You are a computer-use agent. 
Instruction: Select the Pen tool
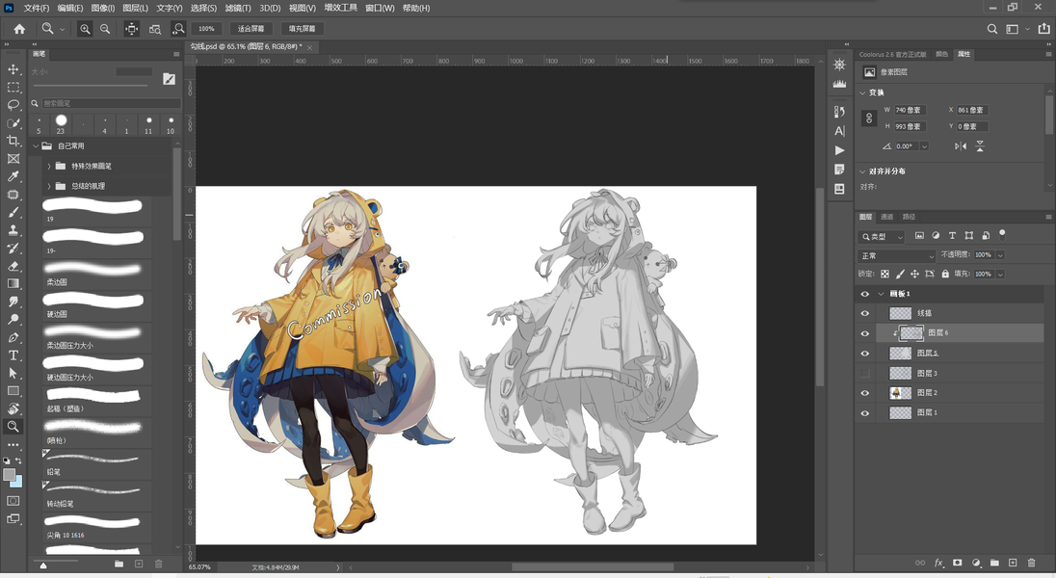click(x=13, y=337)
